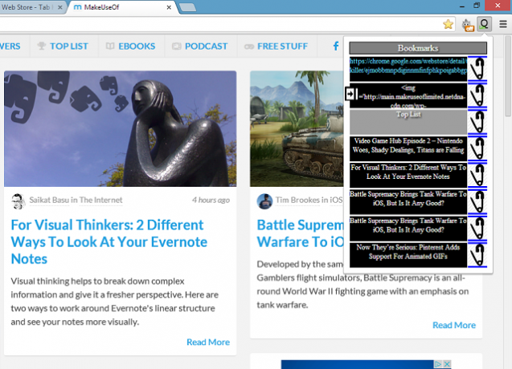Click the pin icon beside Pinterest Animated GIFs bookmark
Viewport: 512px width, 369px height.
477,256
